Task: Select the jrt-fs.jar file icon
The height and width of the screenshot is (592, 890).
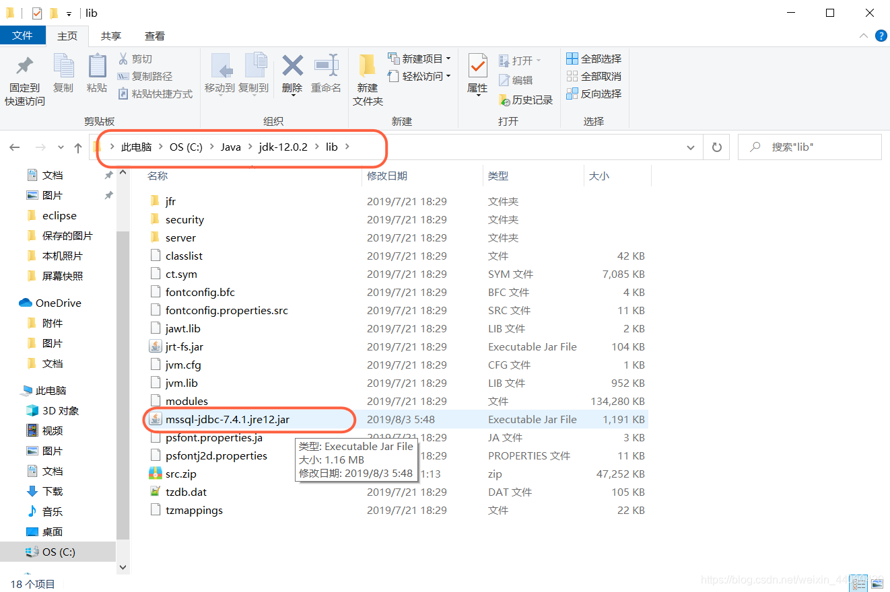Action: (156, 347)
